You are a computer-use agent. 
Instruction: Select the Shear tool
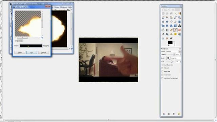[x=167, y=26]
